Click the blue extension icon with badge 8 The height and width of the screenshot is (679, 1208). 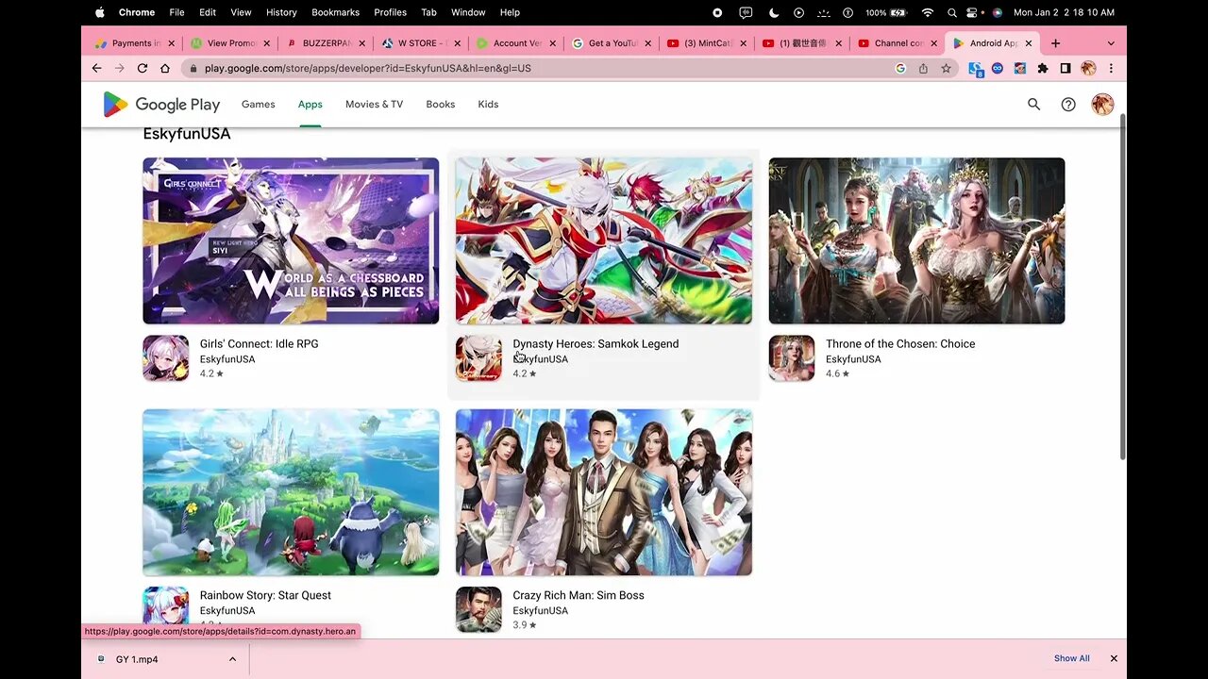(x=976, y=69)
